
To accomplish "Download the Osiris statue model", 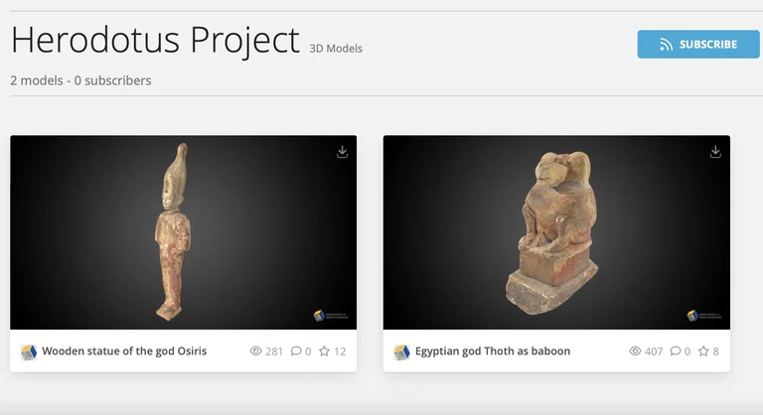I will (x=342, y=152).
